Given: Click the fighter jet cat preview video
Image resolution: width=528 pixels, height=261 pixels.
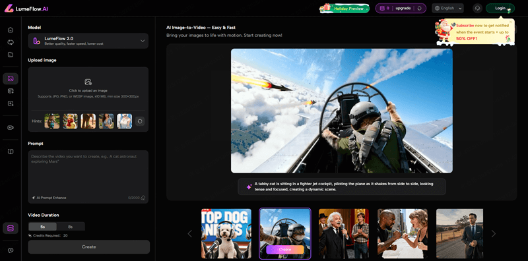Looking at the screenshot, I should point(342,111).
